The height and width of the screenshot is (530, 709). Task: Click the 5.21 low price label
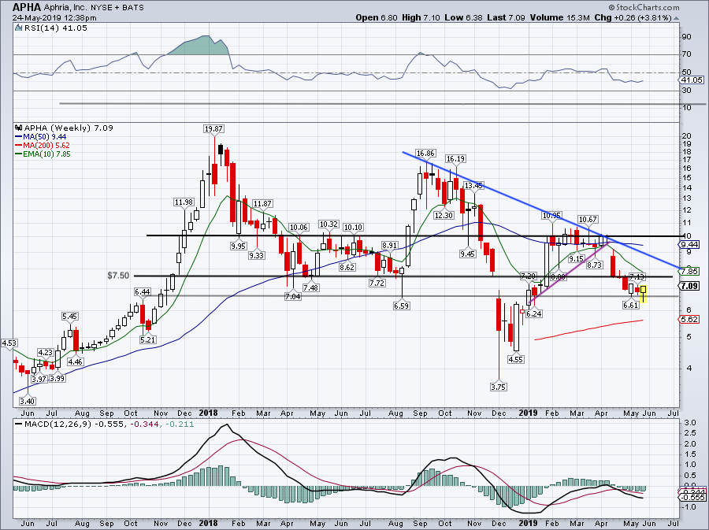tap(148, 339)
